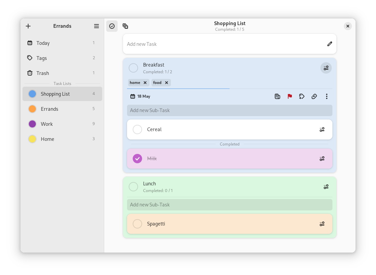Select the Errands task list

point(62,109)
